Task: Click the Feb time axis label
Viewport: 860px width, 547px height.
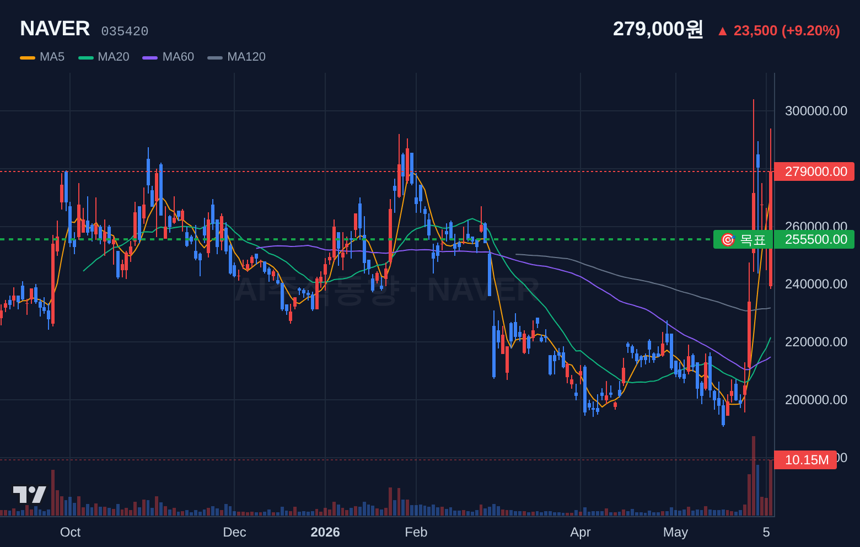Action: coord(416,532)
